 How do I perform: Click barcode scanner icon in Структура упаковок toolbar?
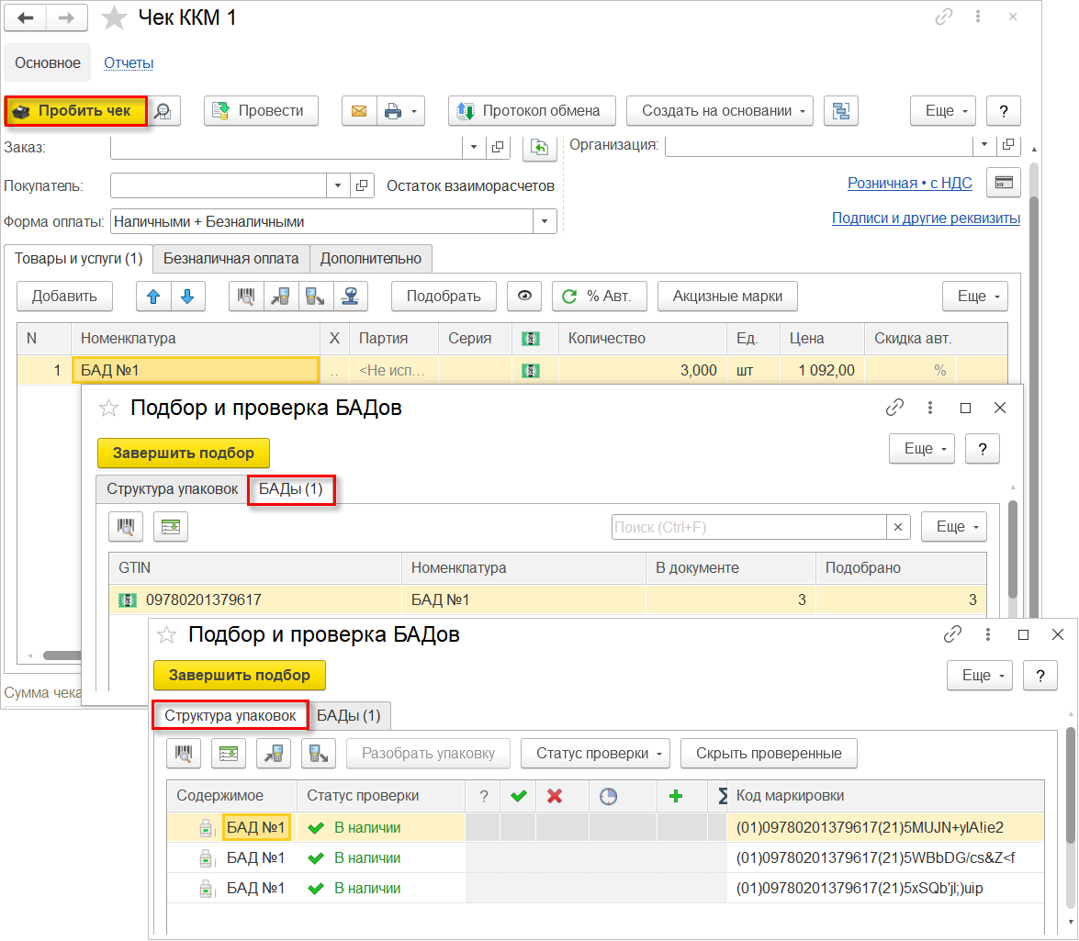click(x=184, y=754)
